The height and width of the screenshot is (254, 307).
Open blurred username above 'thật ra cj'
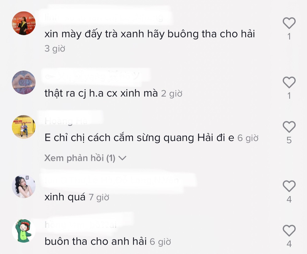92,76
